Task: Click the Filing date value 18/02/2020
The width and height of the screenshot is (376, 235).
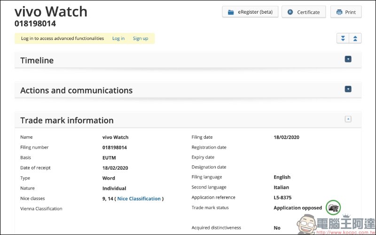Action: [286, 137]
